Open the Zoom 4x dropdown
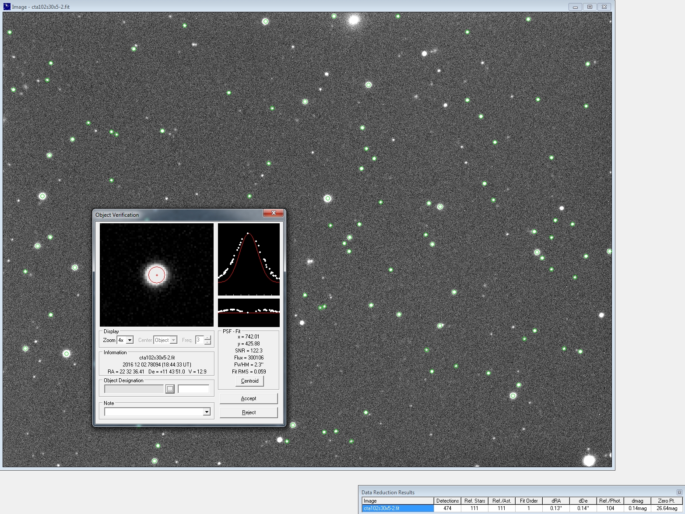Viewport: 685px width, 514px height. pyautogui.click(x=130, y=340)
